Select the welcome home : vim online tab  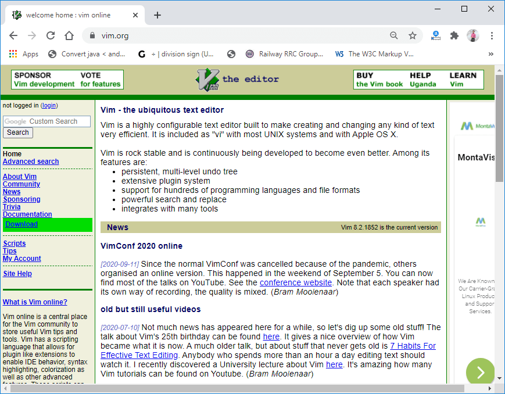[75, 15]
